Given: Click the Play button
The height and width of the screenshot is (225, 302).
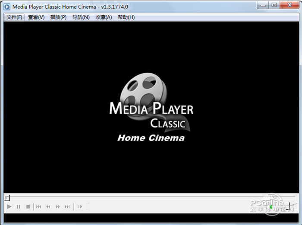Looking at the screenshot, I should click(9, 207).
